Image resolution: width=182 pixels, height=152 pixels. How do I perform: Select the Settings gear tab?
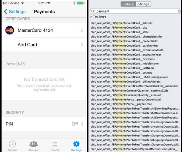(76, 146)
